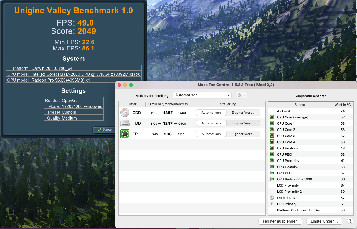Save the Unigine Valley benchmark results
357x229 pixels.
104,130
